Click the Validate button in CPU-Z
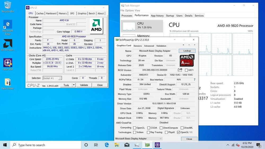265x149 pixels. click(x=84, y=85)
